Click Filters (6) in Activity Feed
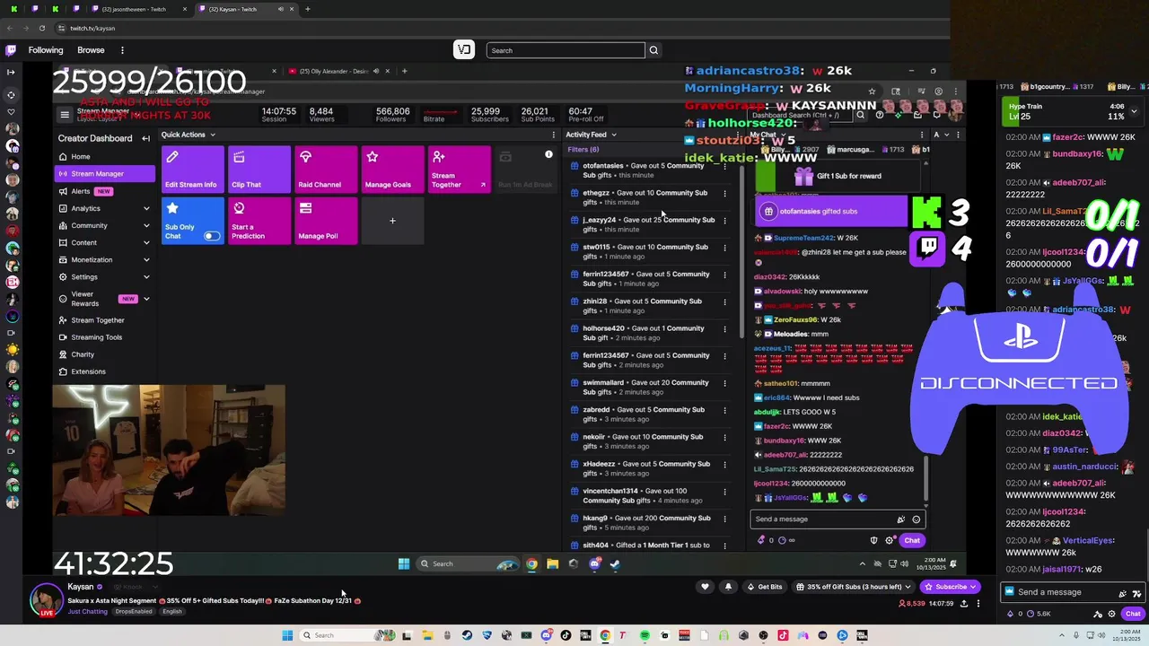Image resolution: width=1149 pixels, height=646 pixels. (x=583, y=150)
